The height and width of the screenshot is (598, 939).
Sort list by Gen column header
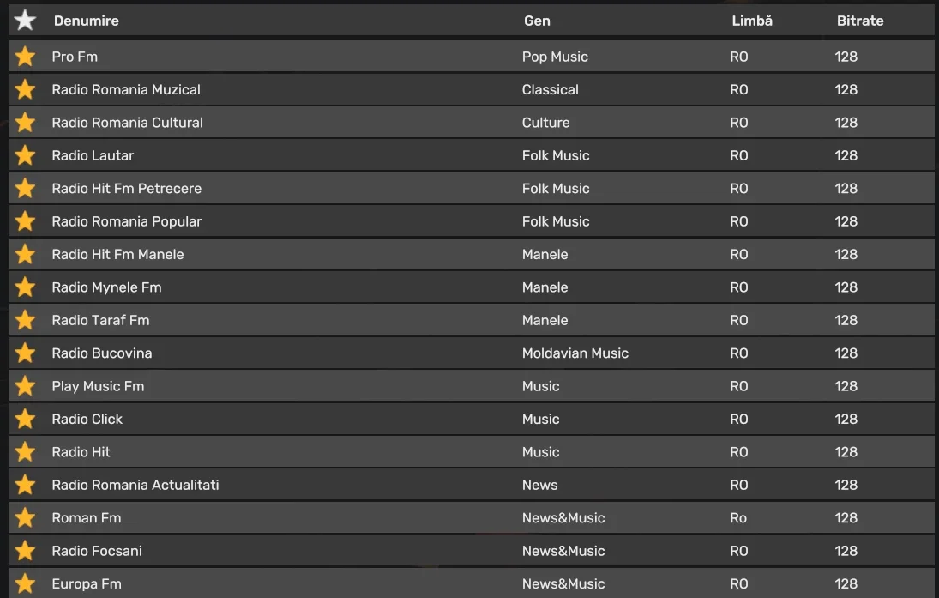click(x=537, y=21)
